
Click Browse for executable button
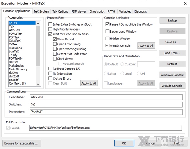22,143
